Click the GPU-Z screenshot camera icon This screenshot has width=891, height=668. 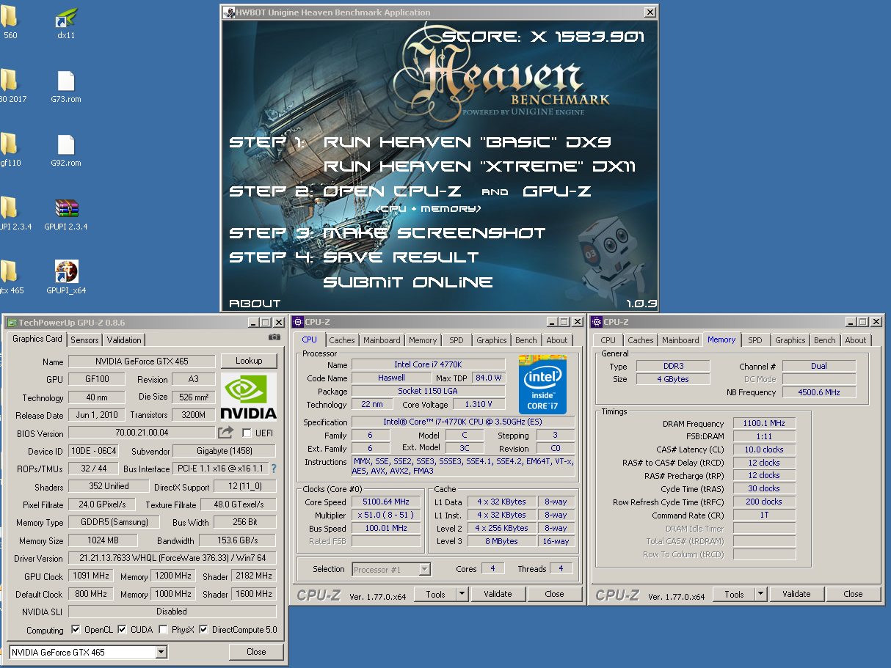click(274, 337)
